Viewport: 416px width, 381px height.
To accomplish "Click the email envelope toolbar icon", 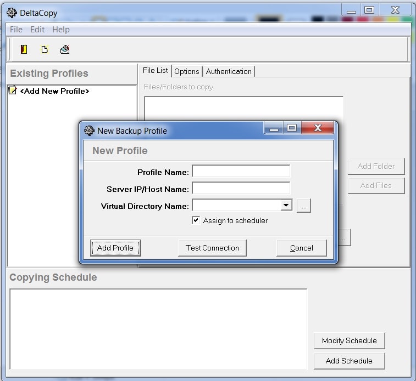I will click(65, 49).
